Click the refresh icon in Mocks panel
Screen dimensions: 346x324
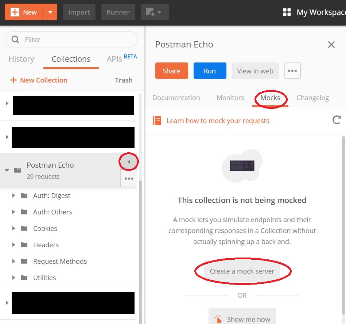(x=337, y=120)
